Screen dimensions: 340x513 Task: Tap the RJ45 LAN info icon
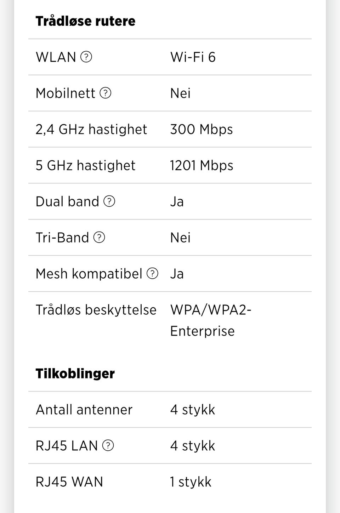click(108, 445)
